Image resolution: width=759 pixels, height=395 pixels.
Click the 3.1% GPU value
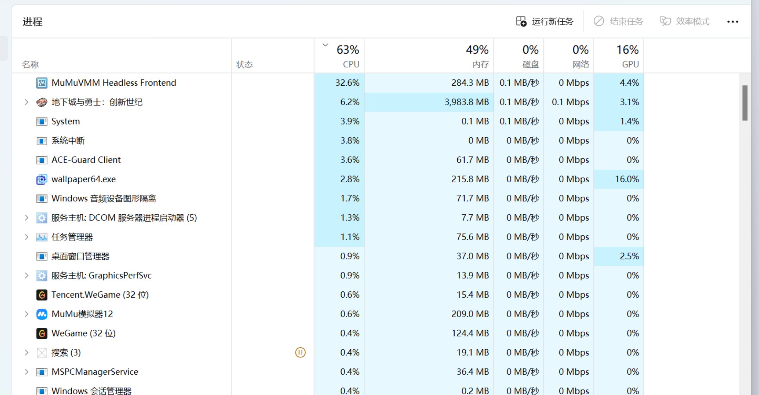tap(629, 102)
